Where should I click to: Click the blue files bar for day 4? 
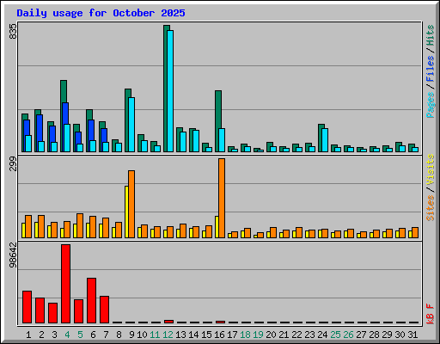coord(65,114)
